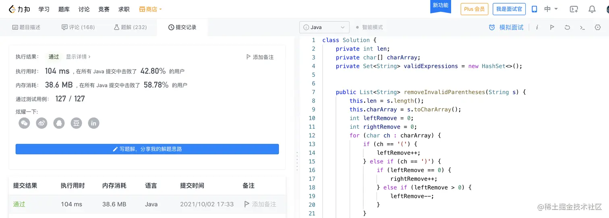Click the 我是面试官 button

[509, 9]
